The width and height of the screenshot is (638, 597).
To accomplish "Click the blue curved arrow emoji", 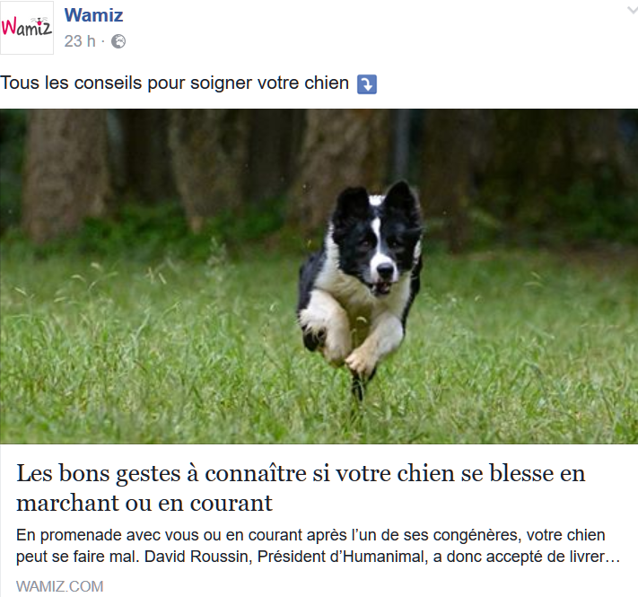I will click(x=367, y=84).
